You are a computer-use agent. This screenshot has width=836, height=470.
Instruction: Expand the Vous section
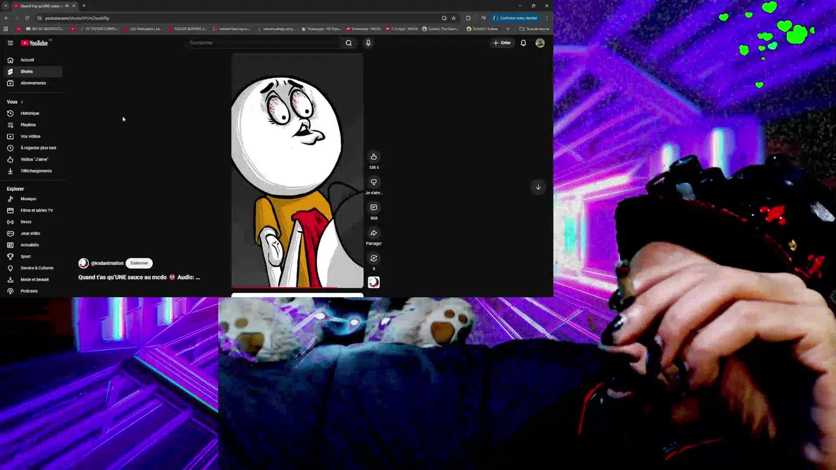click(x=15, y=102)
